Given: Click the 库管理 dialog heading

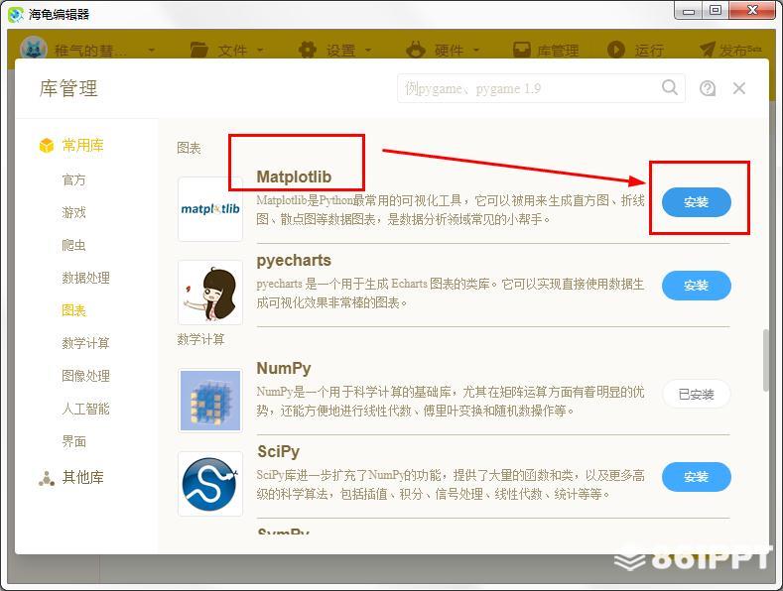Looking at the screenshot, I should [68, 88].
